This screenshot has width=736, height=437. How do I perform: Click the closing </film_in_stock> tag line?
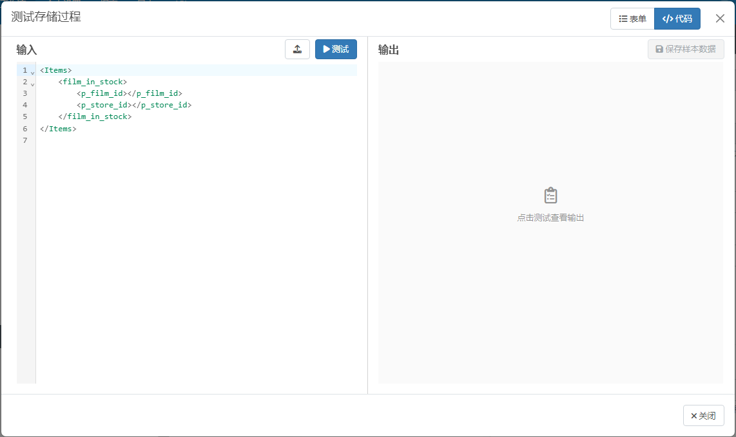click(x=95, y=116)
